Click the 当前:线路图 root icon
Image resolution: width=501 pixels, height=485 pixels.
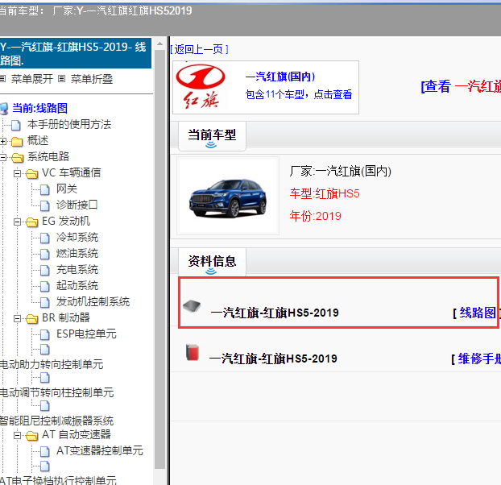tap(4, 109)
